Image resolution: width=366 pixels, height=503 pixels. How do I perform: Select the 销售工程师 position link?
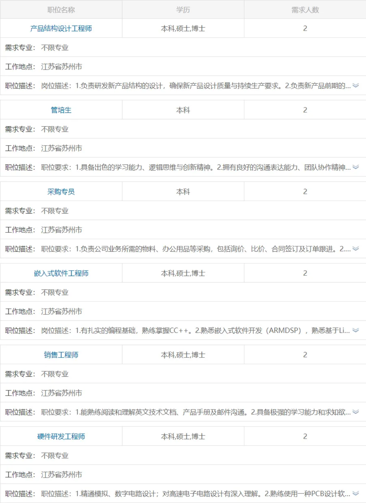pos(61,355)
